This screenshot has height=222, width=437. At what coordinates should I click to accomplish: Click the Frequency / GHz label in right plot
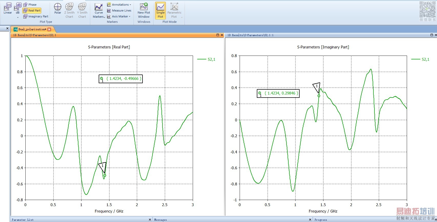click(x=323, y=211)
